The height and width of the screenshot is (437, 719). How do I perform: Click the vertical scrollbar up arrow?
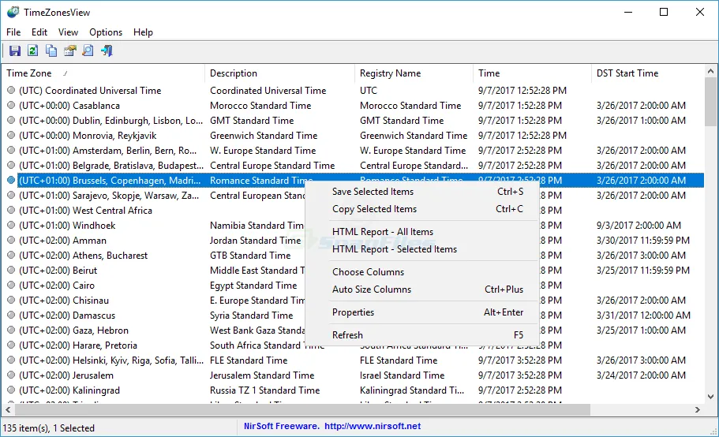pyautogui.click(x=710, y=72)
